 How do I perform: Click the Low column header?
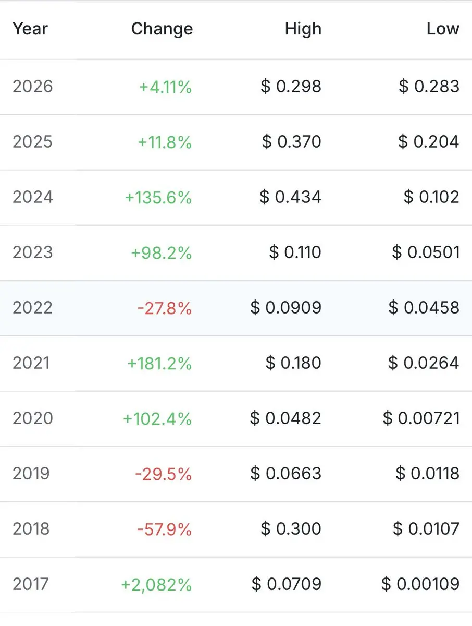point(443,29)
